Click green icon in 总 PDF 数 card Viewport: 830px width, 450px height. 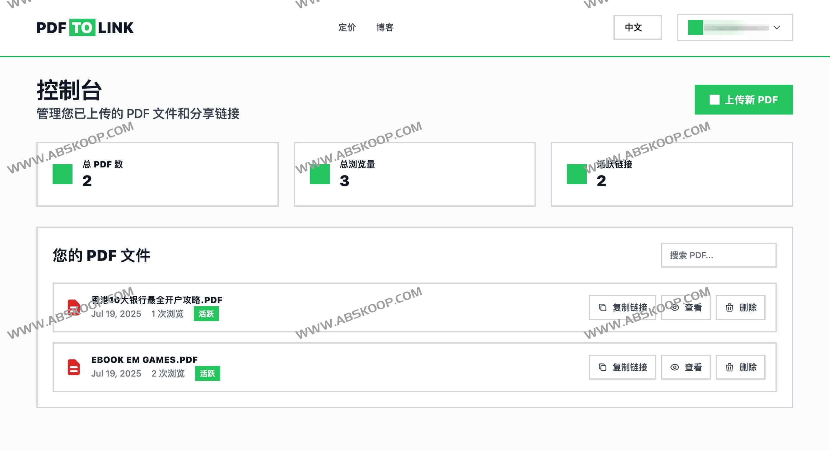63,174
